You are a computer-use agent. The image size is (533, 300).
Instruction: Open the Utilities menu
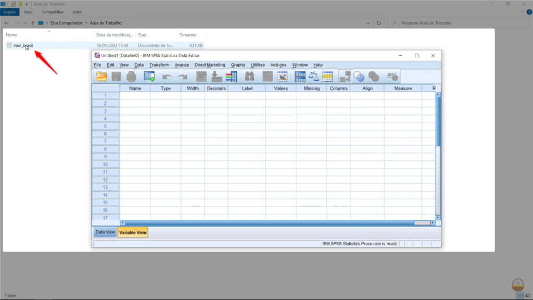(x=258, y=65)
